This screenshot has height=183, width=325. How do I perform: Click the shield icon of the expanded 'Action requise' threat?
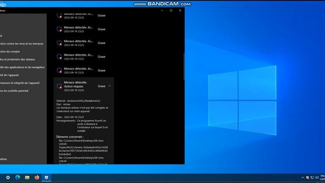59,86
